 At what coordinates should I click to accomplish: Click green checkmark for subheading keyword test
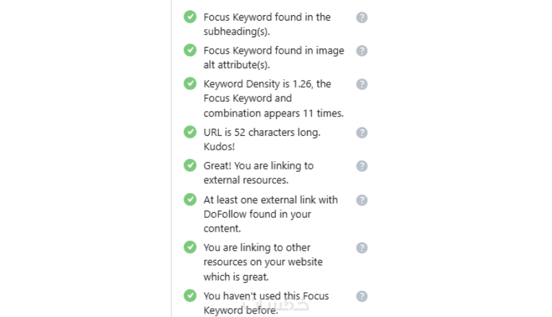(x=190, y=17)
